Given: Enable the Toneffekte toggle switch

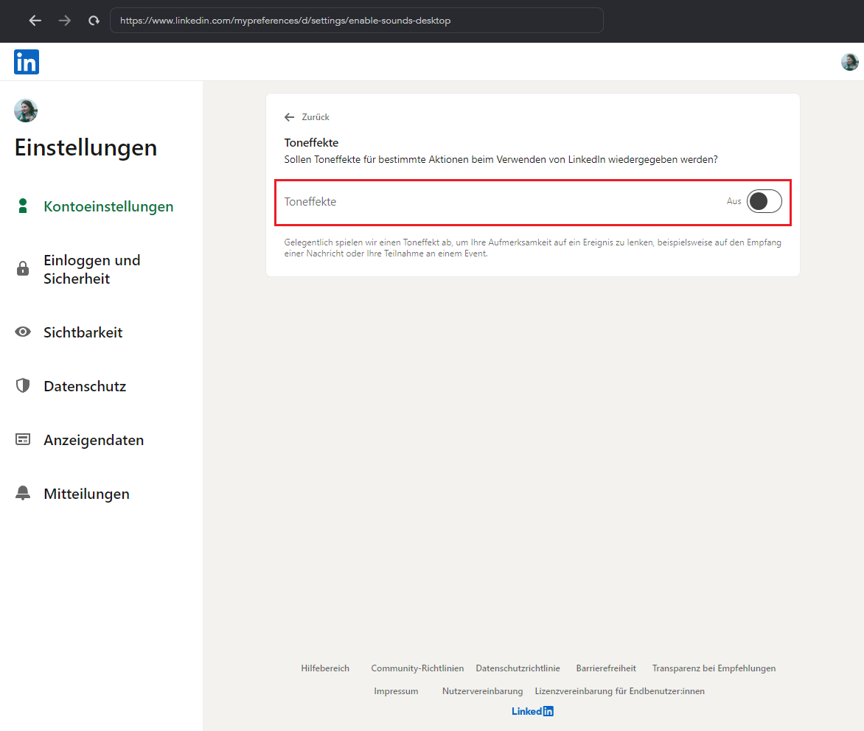Looking at the screenshot, I should point(764,201).
